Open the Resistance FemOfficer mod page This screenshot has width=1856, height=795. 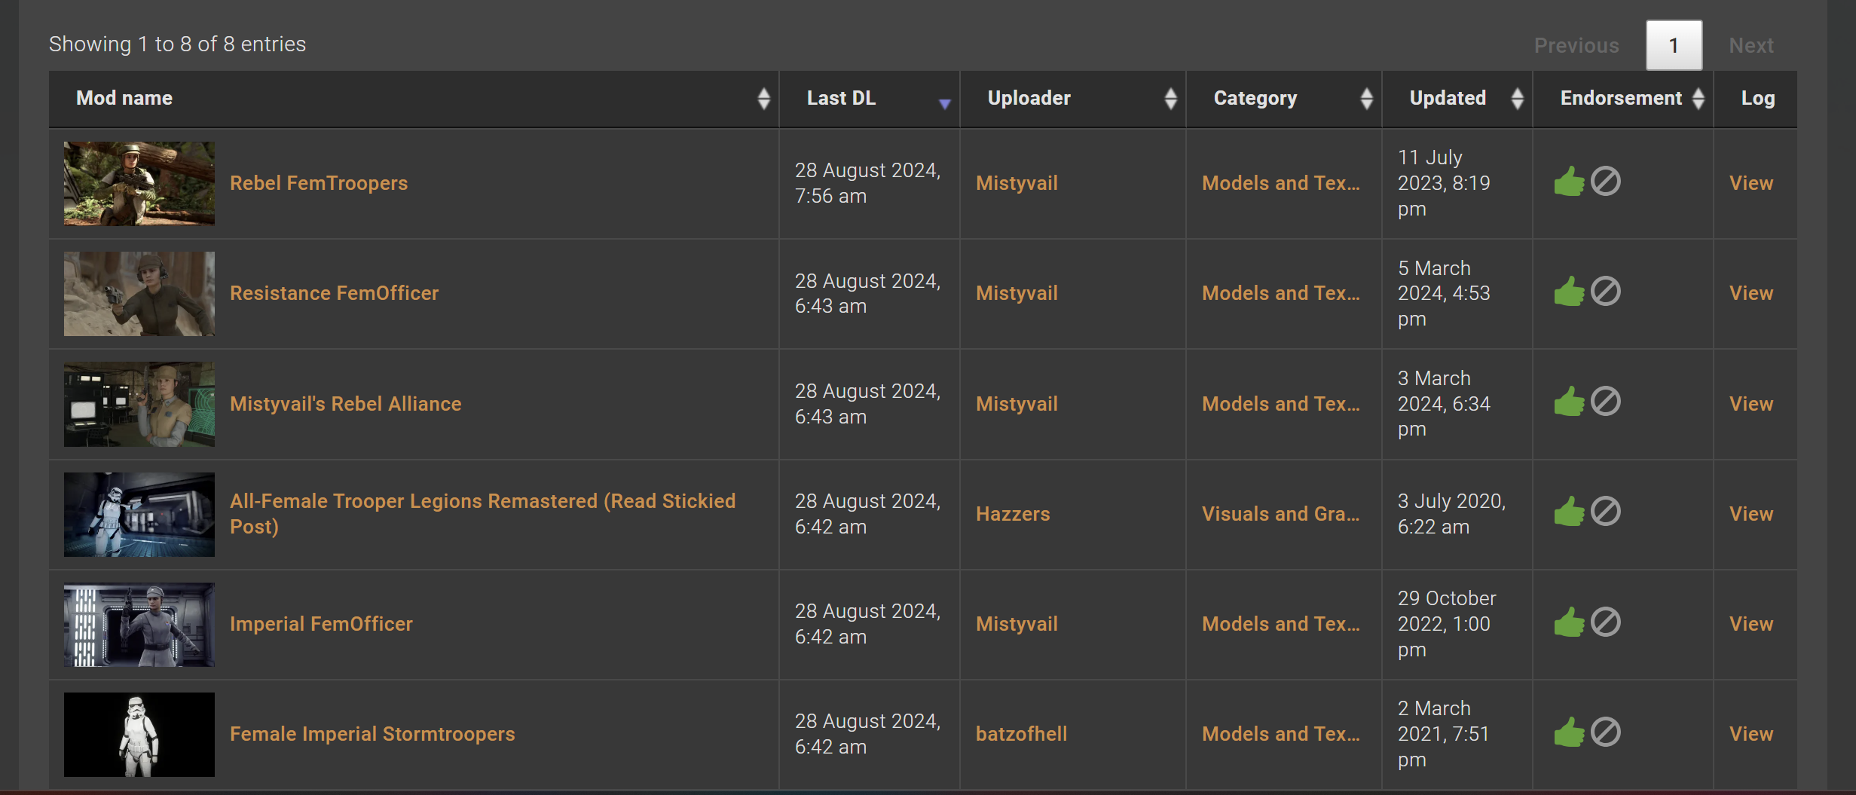pyautogui.click(x=334, y=293)
